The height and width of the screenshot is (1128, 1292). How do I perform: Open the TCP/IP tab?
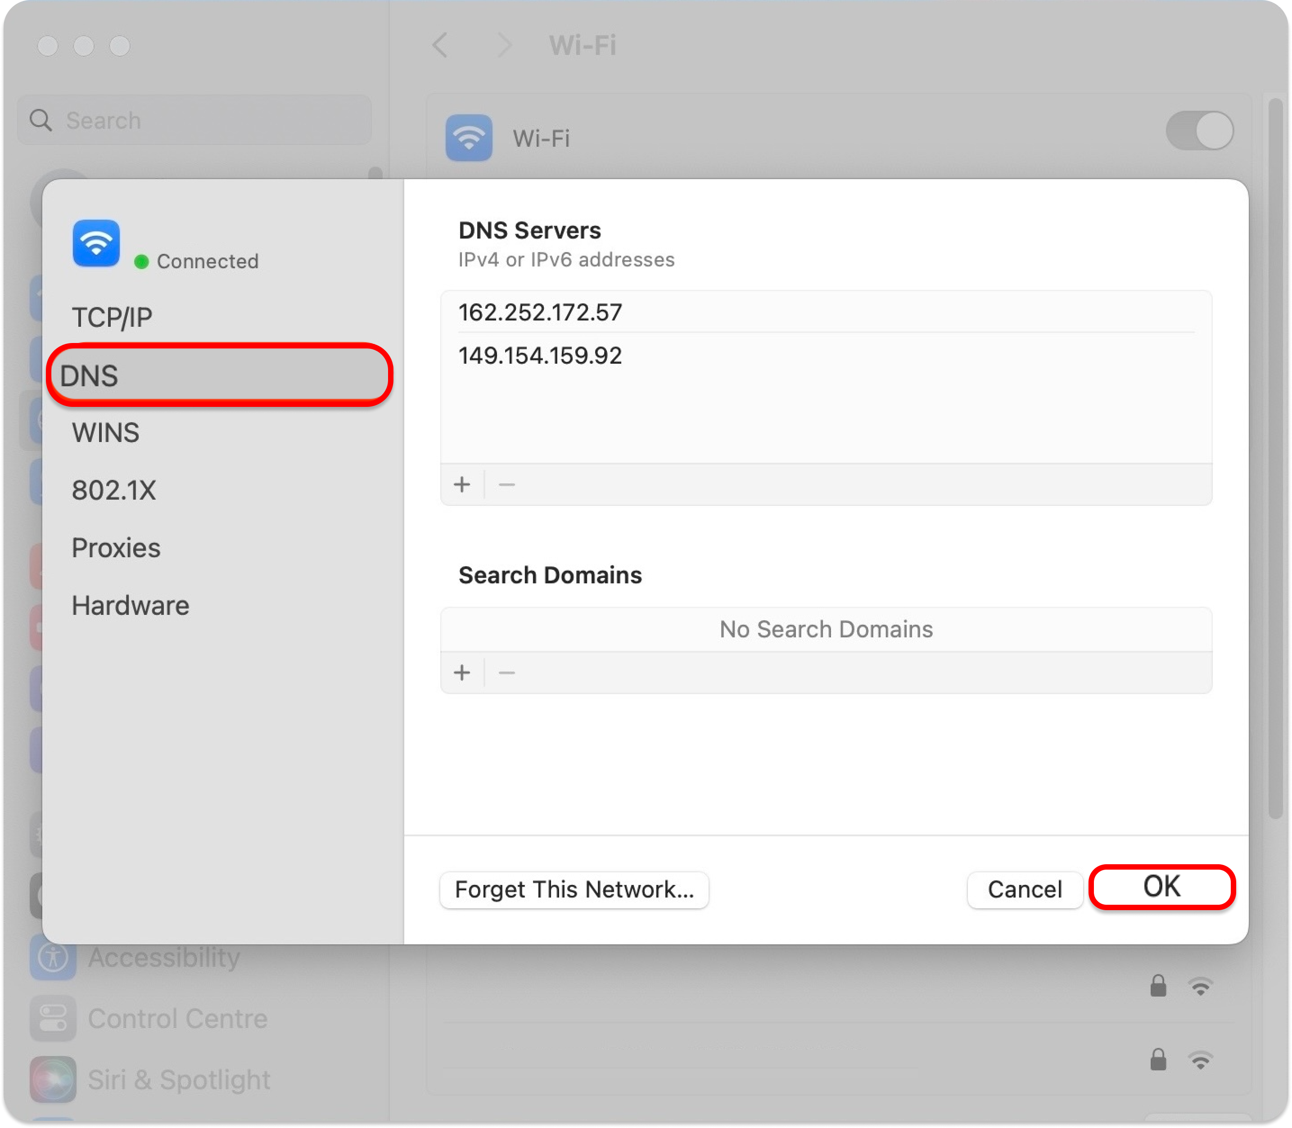coord(112,317)
